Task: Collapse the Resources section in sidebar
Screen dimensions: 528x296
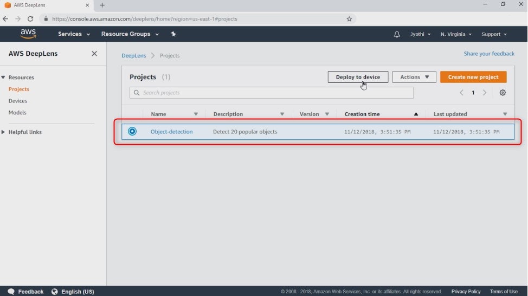Action: point(3,78)
